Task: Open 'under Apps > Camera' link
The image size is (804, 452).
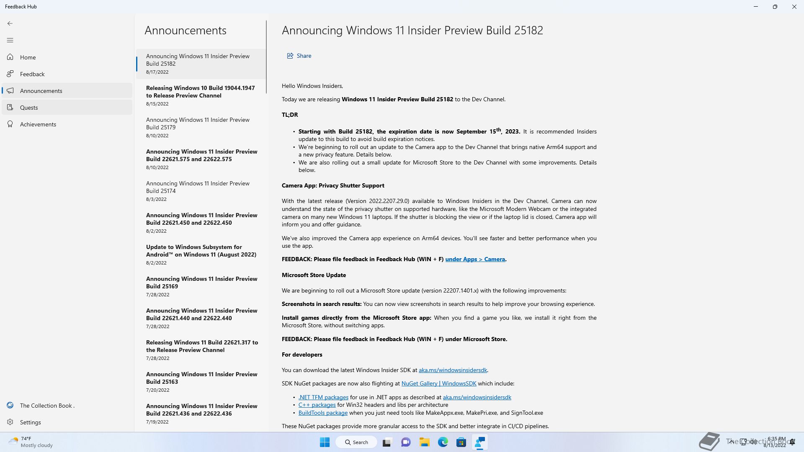Action: (475, 259)
